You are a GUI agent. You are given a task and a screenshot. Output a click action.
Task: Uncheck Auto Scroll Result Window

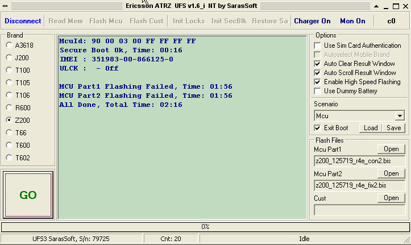coord(317,73)
